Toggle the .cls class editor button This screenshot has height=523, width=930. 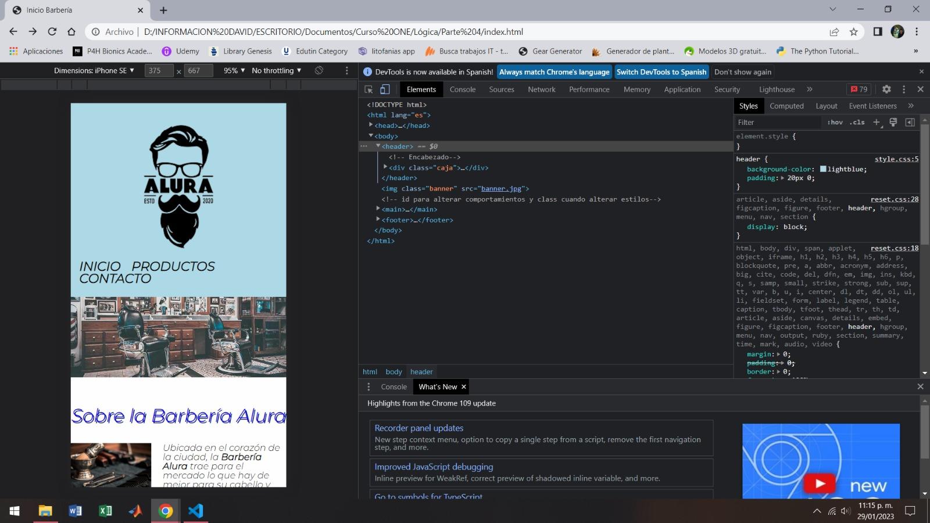tap(857, 122)
